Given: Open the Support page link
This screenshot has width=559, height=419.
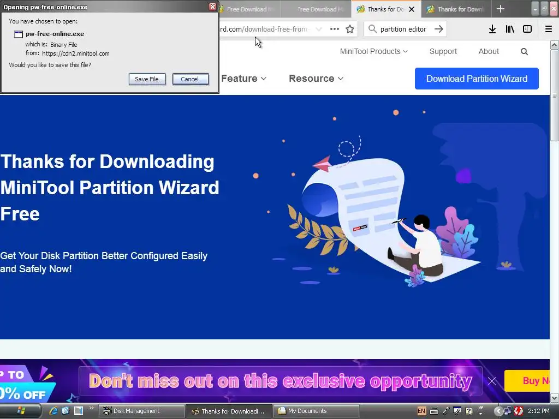Looking at the screenshot, I should tap(443, 51).
